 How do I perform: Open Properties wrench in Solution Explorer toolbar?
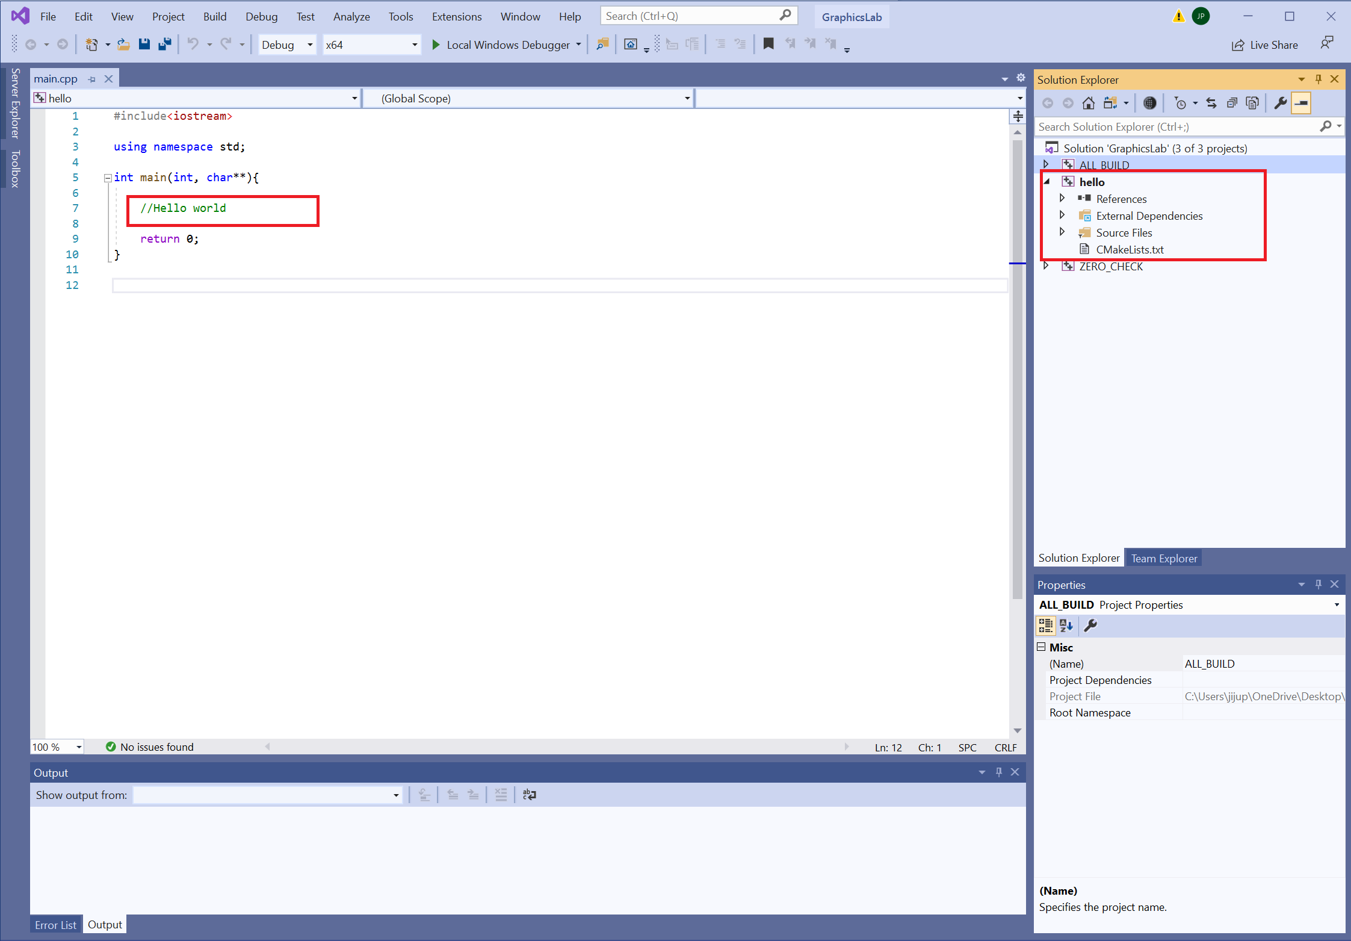click(x=1280, y=103)
